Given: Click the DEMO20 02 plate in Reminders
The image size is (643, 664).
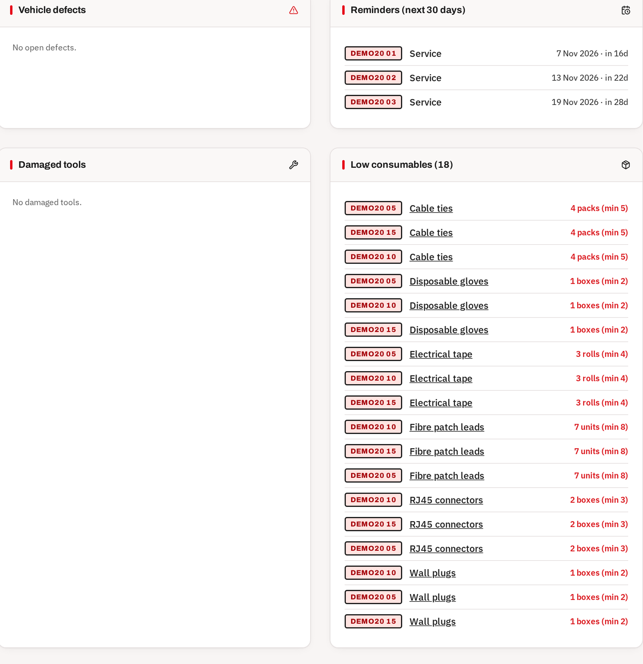Looking at the screenshot, I should [373, 78].
